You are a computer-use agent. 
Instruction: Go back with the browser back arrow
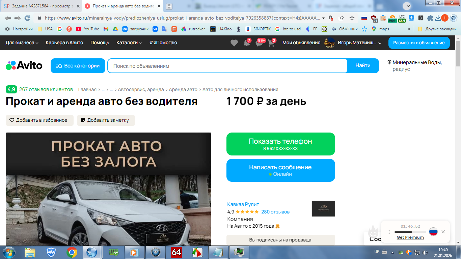click(x=8, y=18)
